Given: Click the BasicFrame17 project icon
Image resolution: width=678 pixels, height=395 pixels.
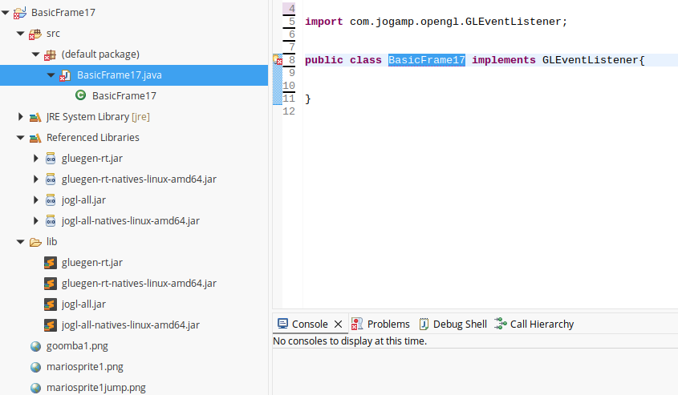Looking at the screenshot, I should (x=20, y=13).
